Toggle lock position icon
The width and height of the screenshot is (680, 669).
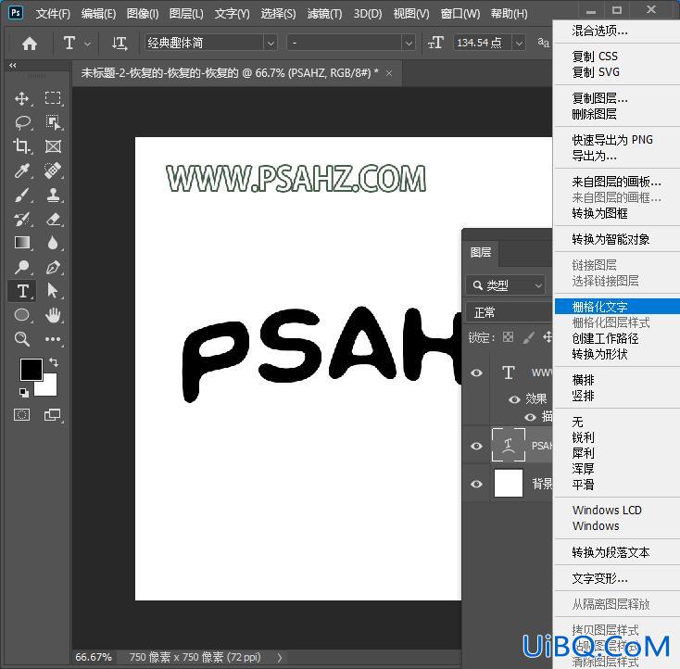coord(548,337)
